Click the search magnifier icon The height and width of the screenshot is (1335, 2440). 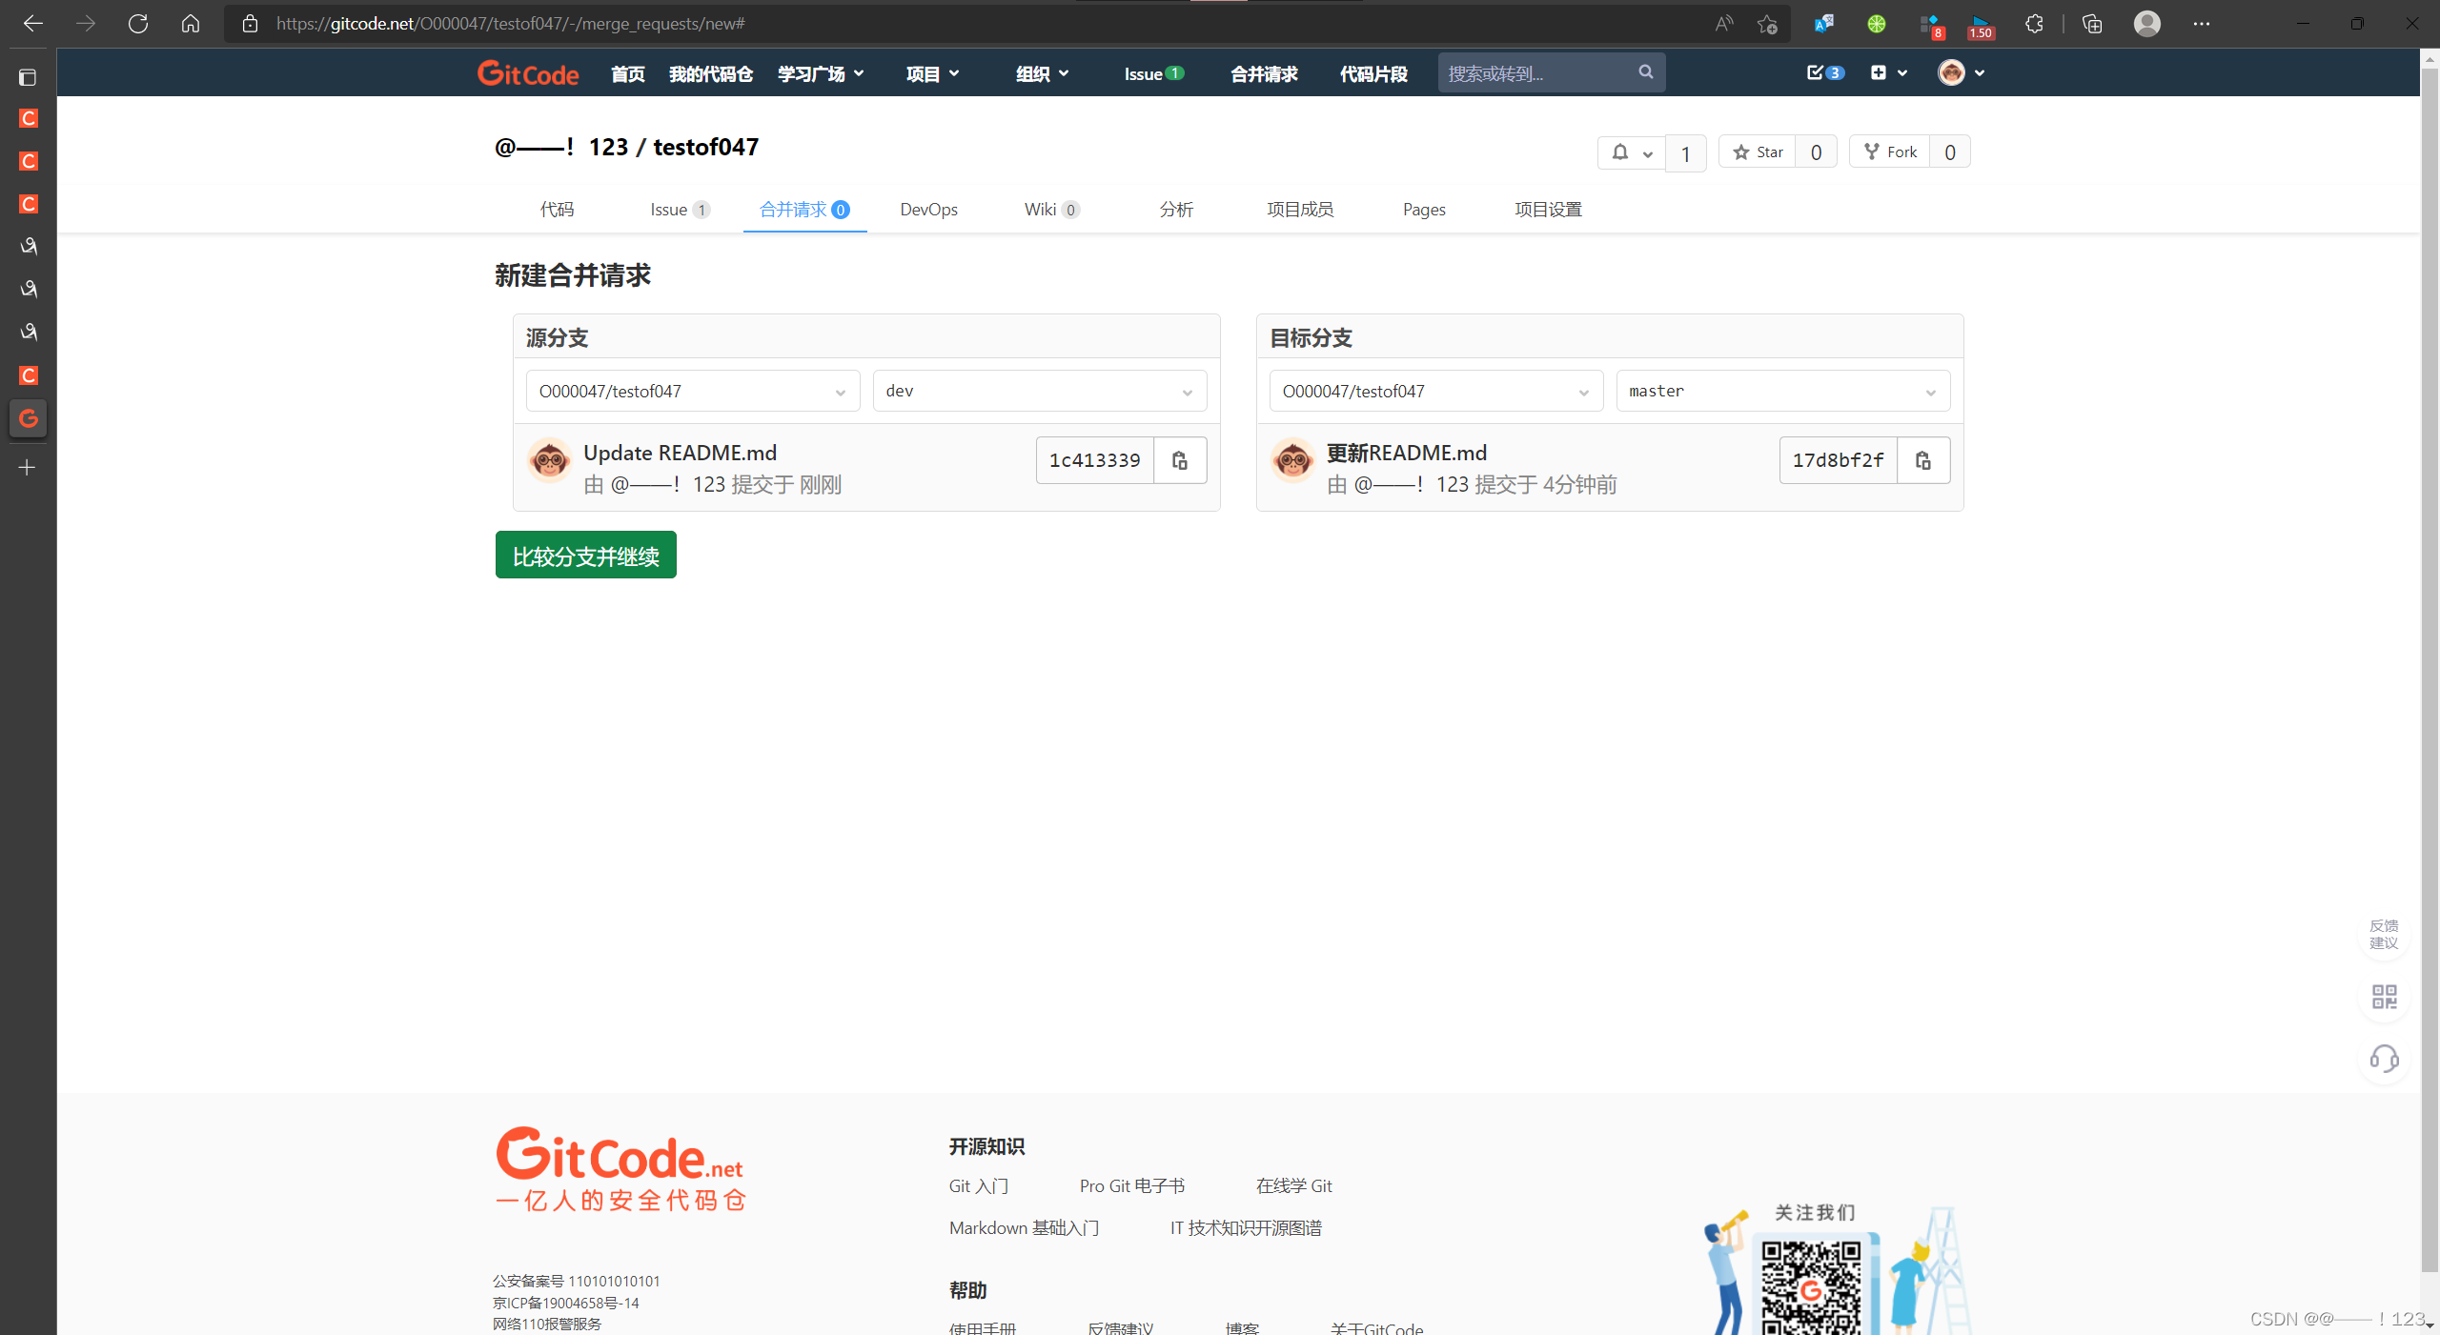[1645, 71]
